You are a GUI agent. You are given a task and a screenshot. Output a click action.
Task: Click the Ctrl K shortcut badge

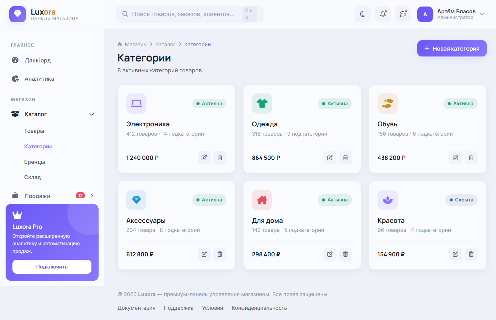click(x=250, y=14)
